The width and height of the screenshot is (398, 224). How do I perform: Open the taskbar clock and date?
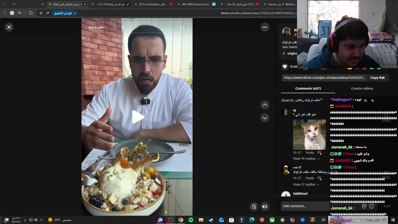click(16, 220)
